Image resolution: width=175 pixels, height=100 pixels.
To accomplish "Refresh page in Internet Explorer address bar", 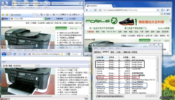I will [x=45, y=4].
